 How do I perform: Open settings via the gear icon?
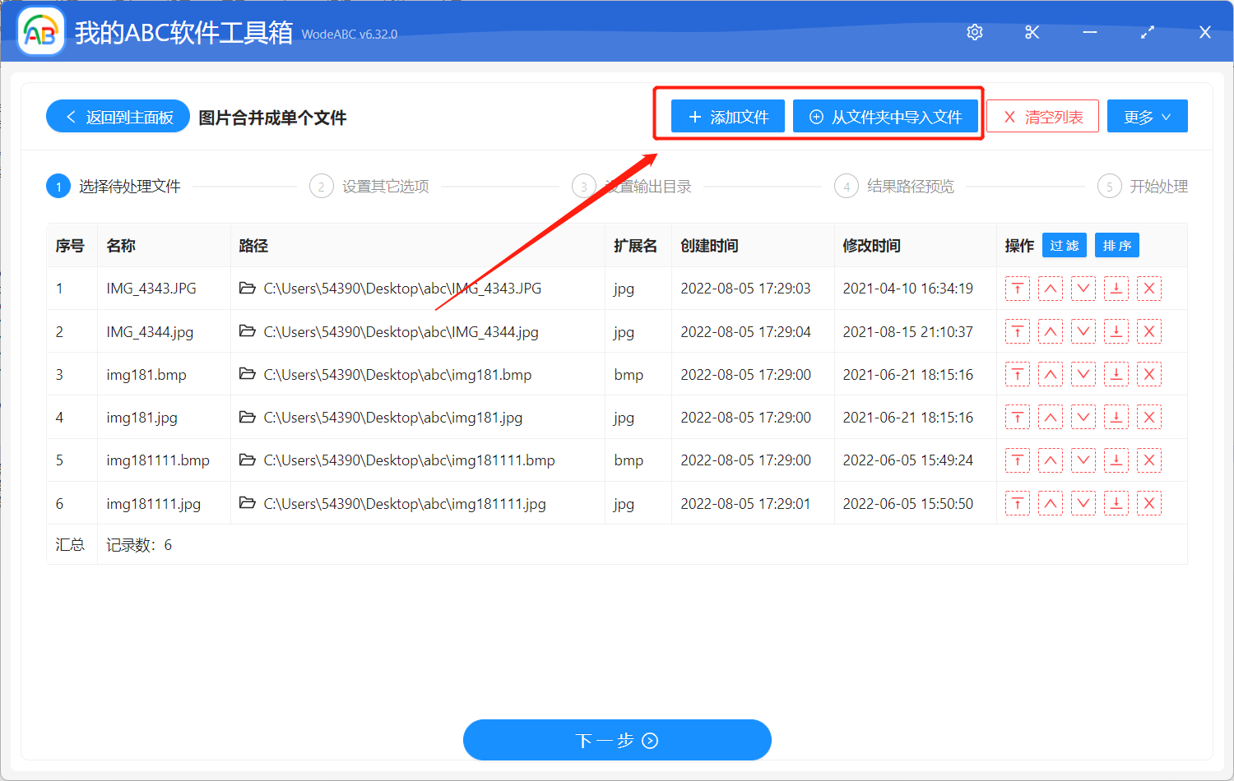point(974,32)
